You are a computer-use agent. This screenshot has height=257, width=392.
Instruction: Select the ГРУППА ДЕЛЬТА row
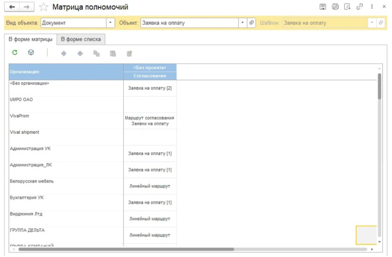(66, 235)
